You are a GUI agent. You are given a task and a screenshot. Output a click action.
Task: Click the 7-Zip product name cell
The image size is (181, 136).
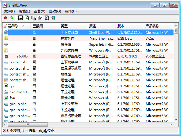pos(150,38)
